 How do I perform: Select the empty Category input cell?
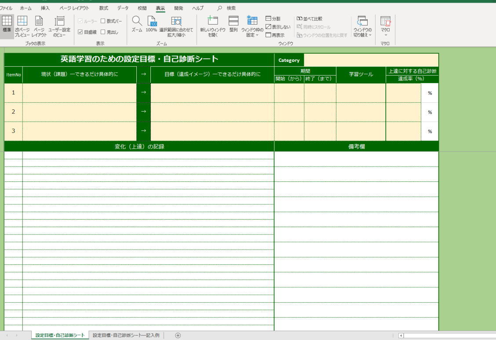point(371,60)
